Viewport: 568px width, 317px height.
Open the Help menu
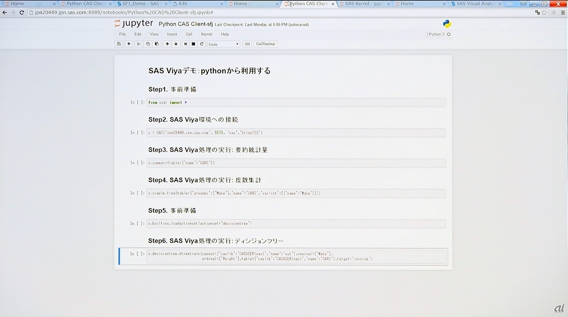(225, 34)
